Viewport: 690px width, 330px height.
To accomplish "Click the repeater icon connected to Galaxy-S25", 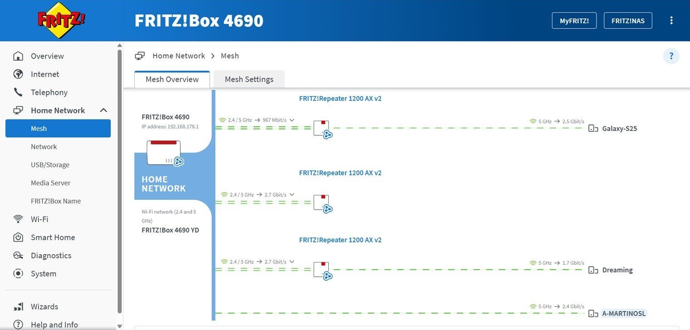I will coord(322,129).
